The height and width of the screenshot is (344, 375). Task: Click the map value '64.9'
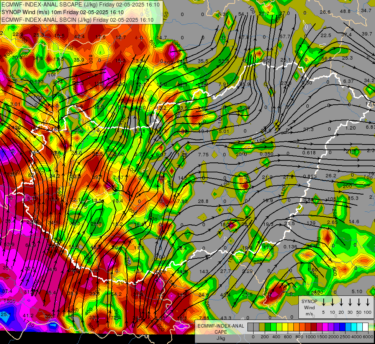[30, 245]
